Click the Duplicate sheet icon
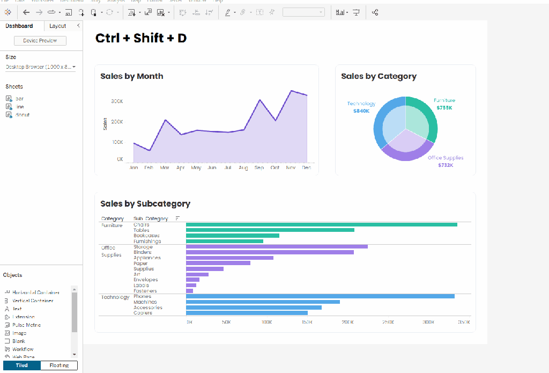This screenshot has width=549, height=373. click(148, 13)
